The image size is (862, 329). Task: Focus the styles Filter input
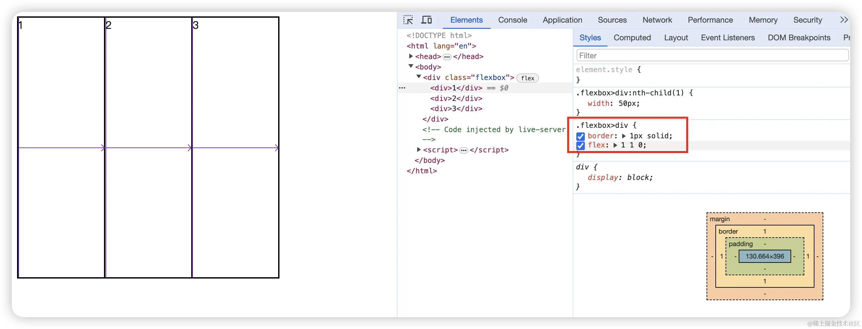click(x=712, y=55)
